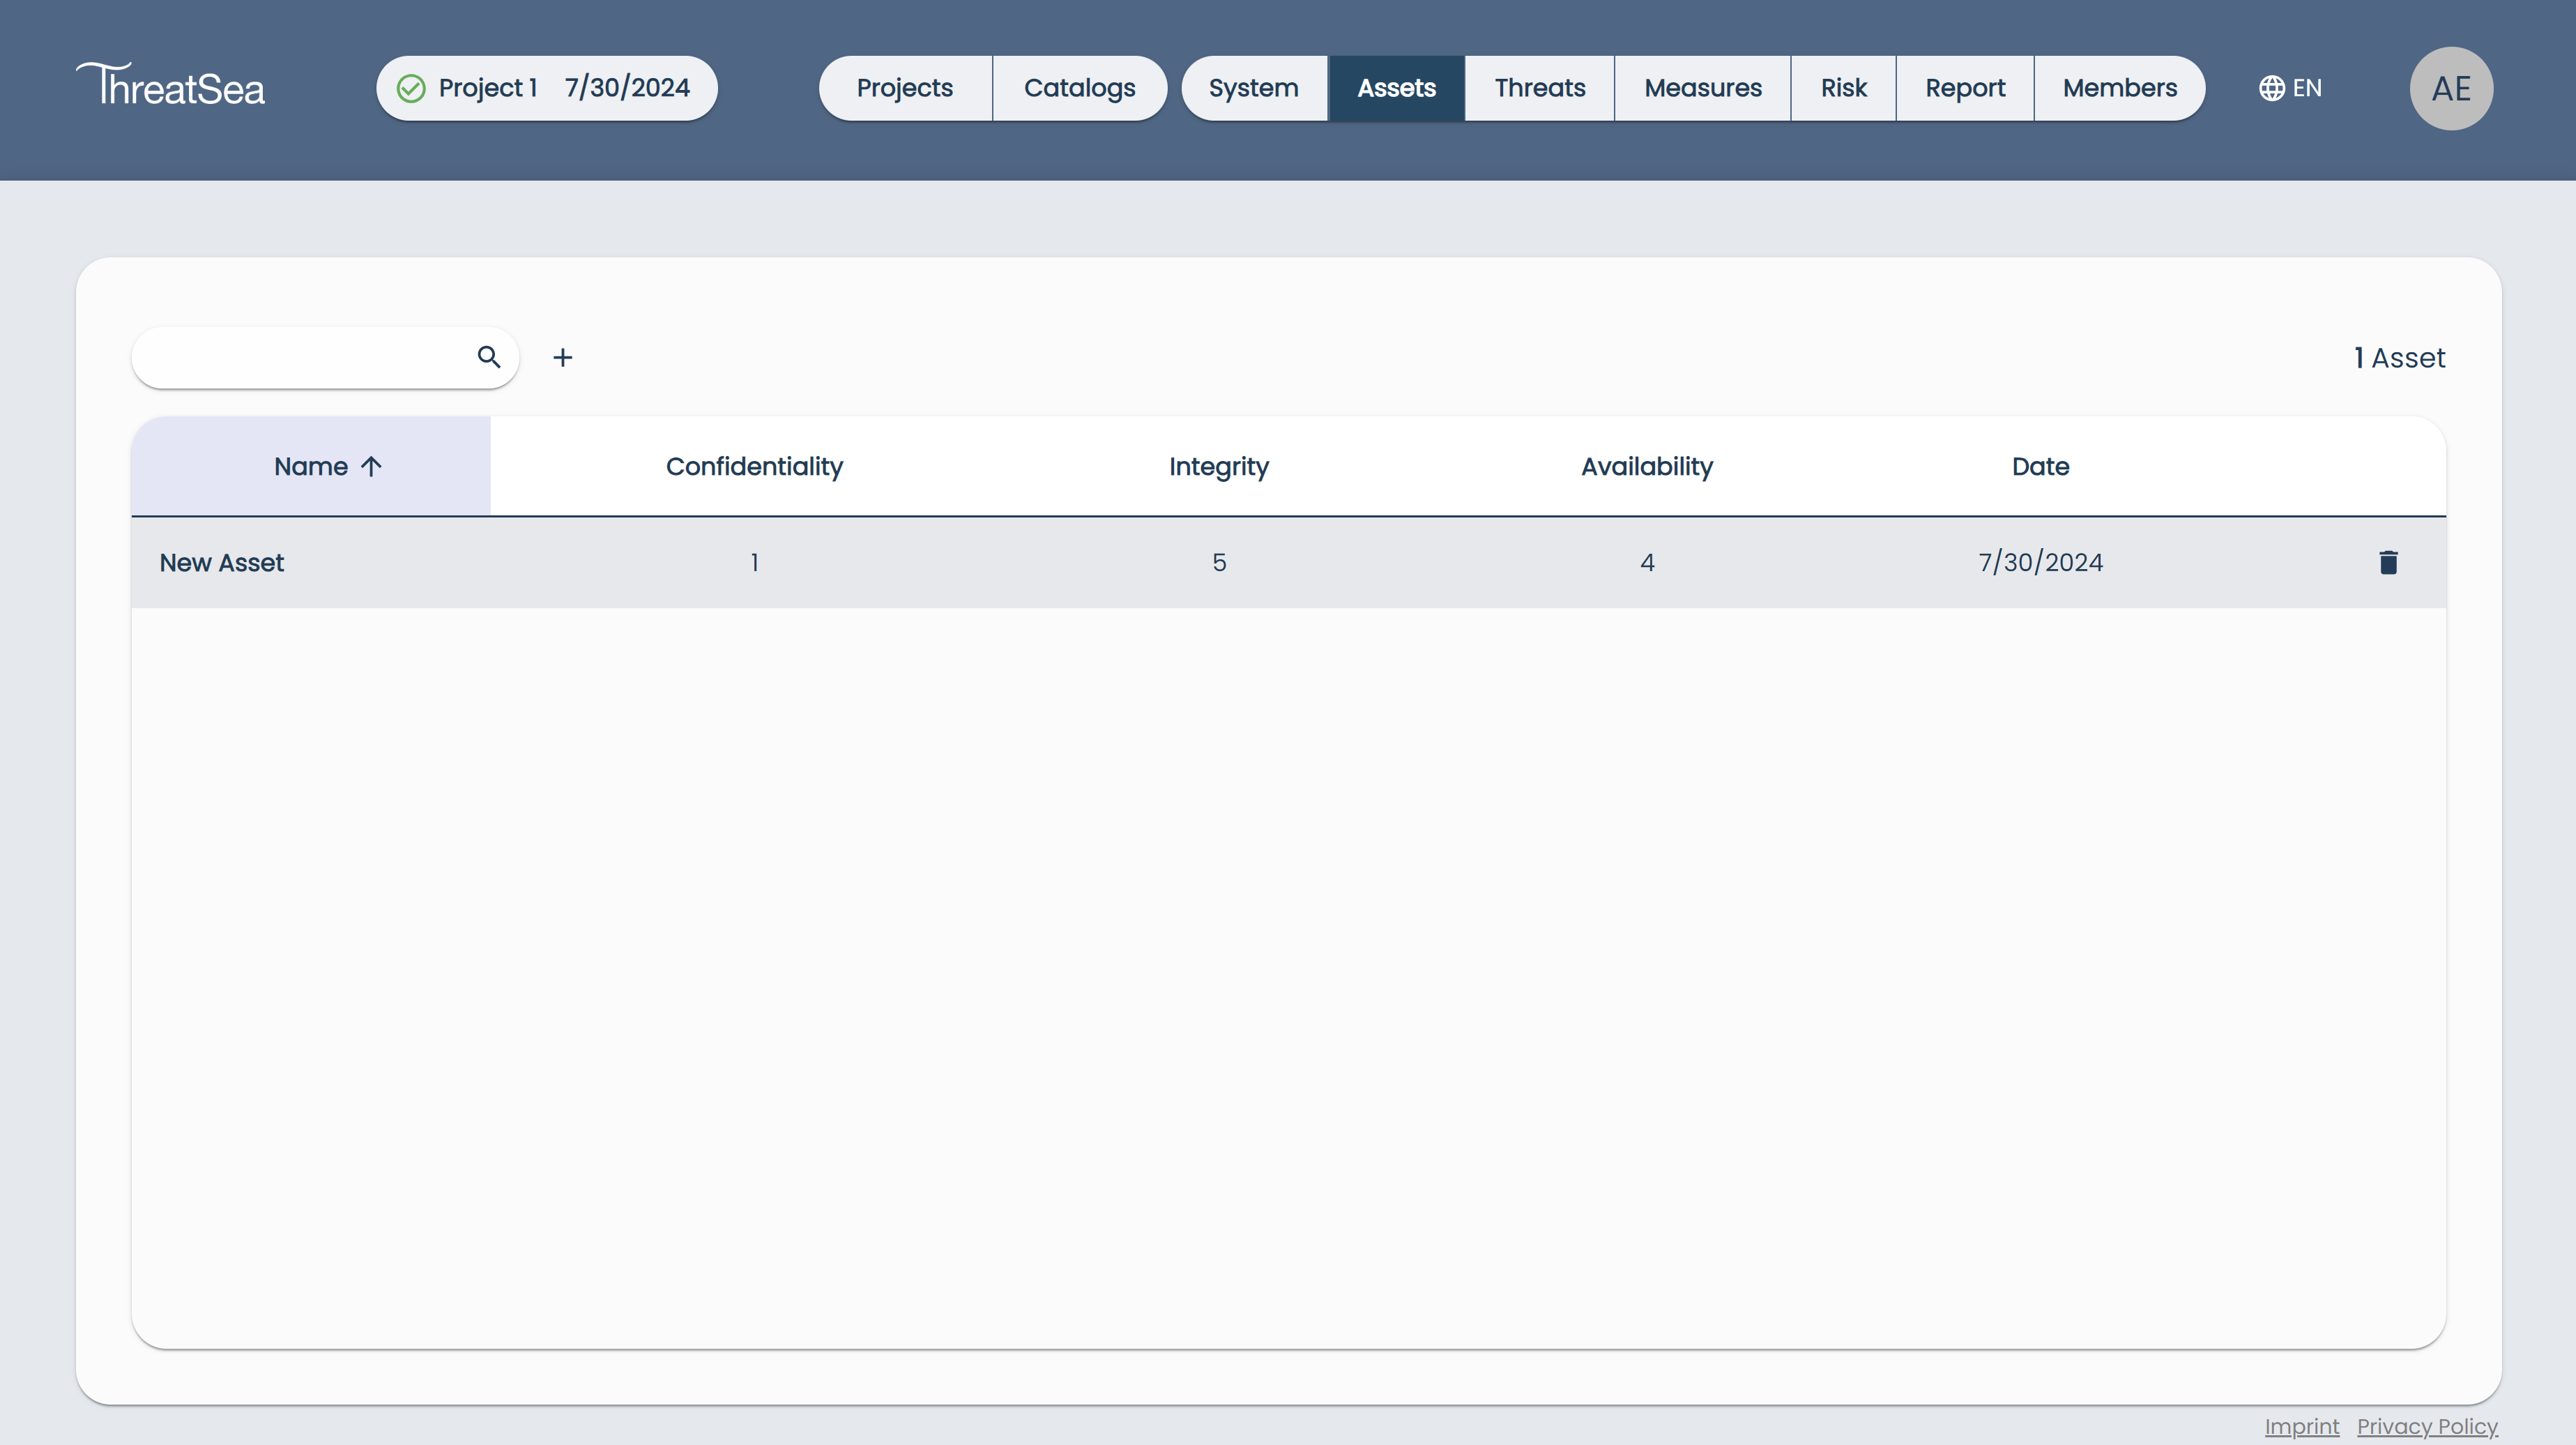The image size is (2576, 1445).
Task: Open the EN language selector
Action: [2307, 87]
